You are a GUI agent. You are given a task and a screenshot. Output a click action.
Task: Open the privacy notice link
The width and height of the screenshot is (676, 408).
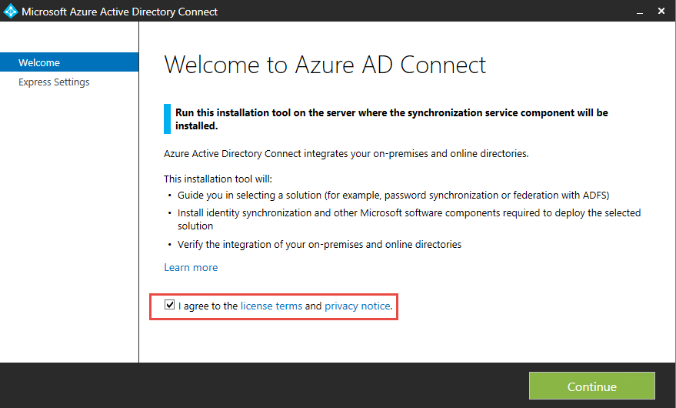point(357,306)
